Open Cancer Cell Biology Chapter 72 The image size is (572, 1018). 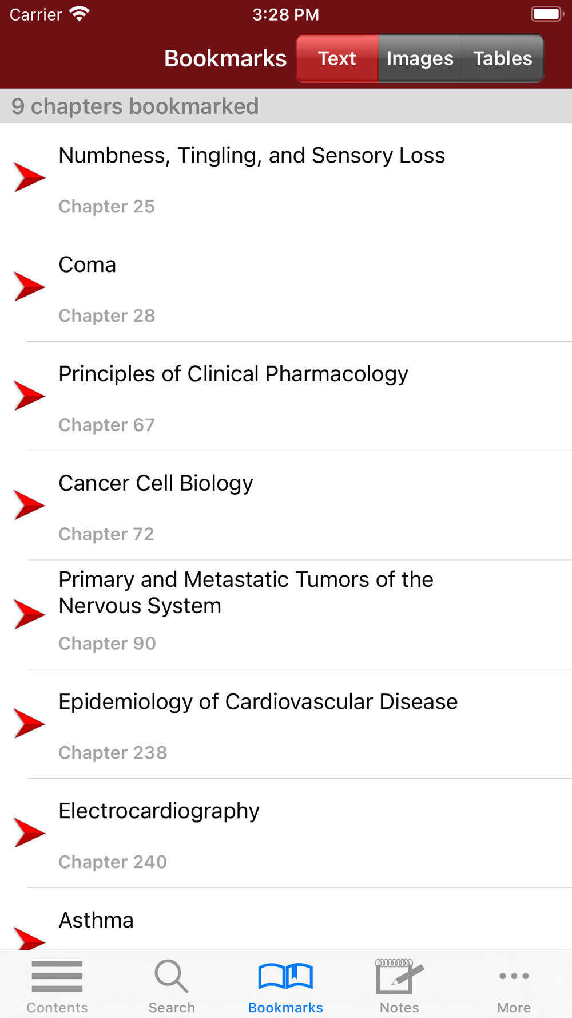click(x=286, y=506)
